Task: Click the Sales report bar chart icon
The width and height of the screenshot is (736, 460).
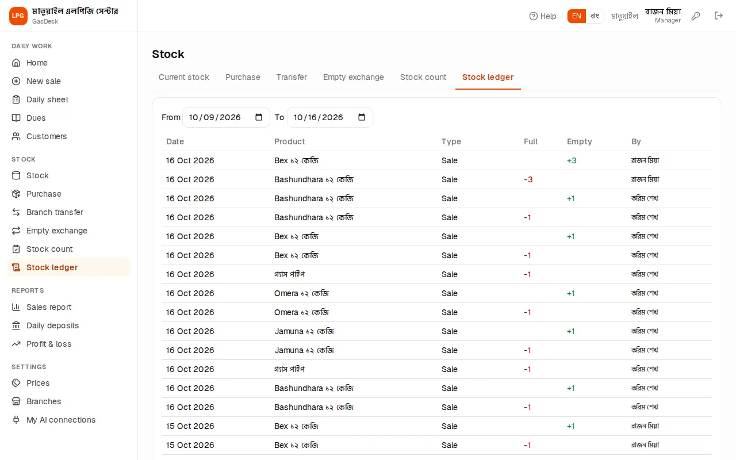Action: (x=16, y=307)
